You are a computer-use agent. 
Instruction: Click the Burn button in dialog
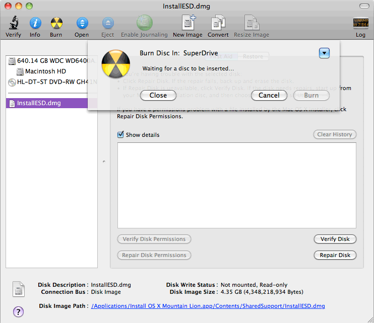tap(311, 95)
